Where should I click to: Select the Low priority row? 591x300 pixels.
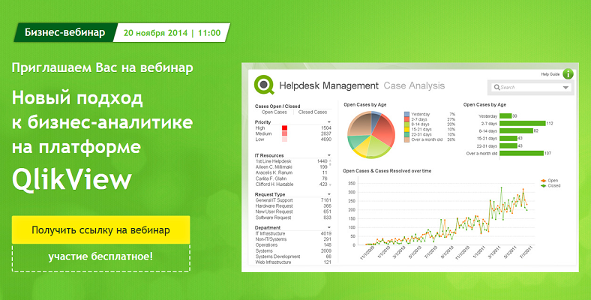(293, 139)
